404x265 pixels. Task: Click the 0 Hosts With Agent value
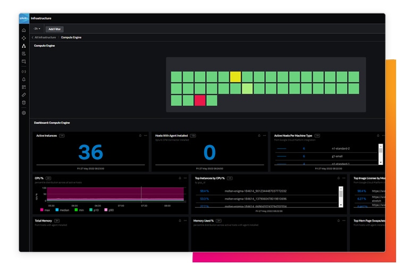(x=209, y=152)
